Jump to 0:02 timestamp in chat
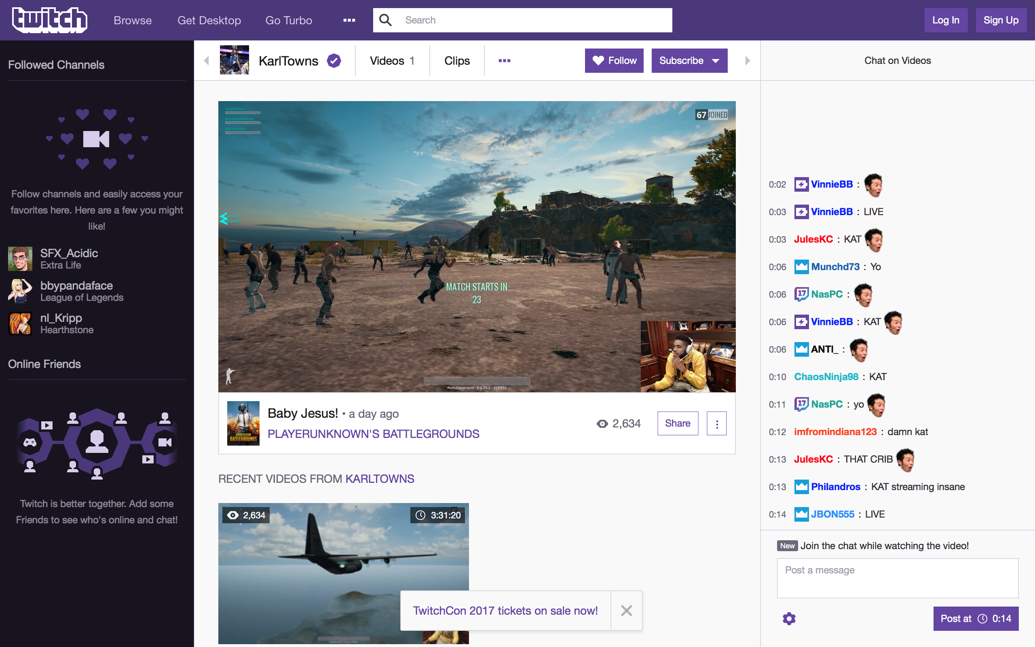 pyautogui.click(x=777, y=184)
